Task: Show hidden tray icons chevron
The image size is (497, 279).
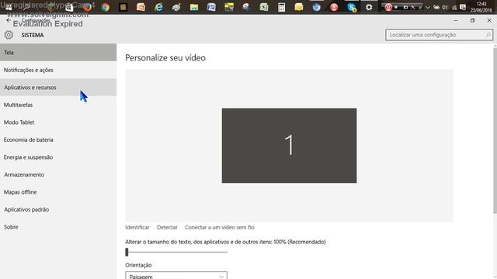Action: pyautogui.click(x=428, y=7)
